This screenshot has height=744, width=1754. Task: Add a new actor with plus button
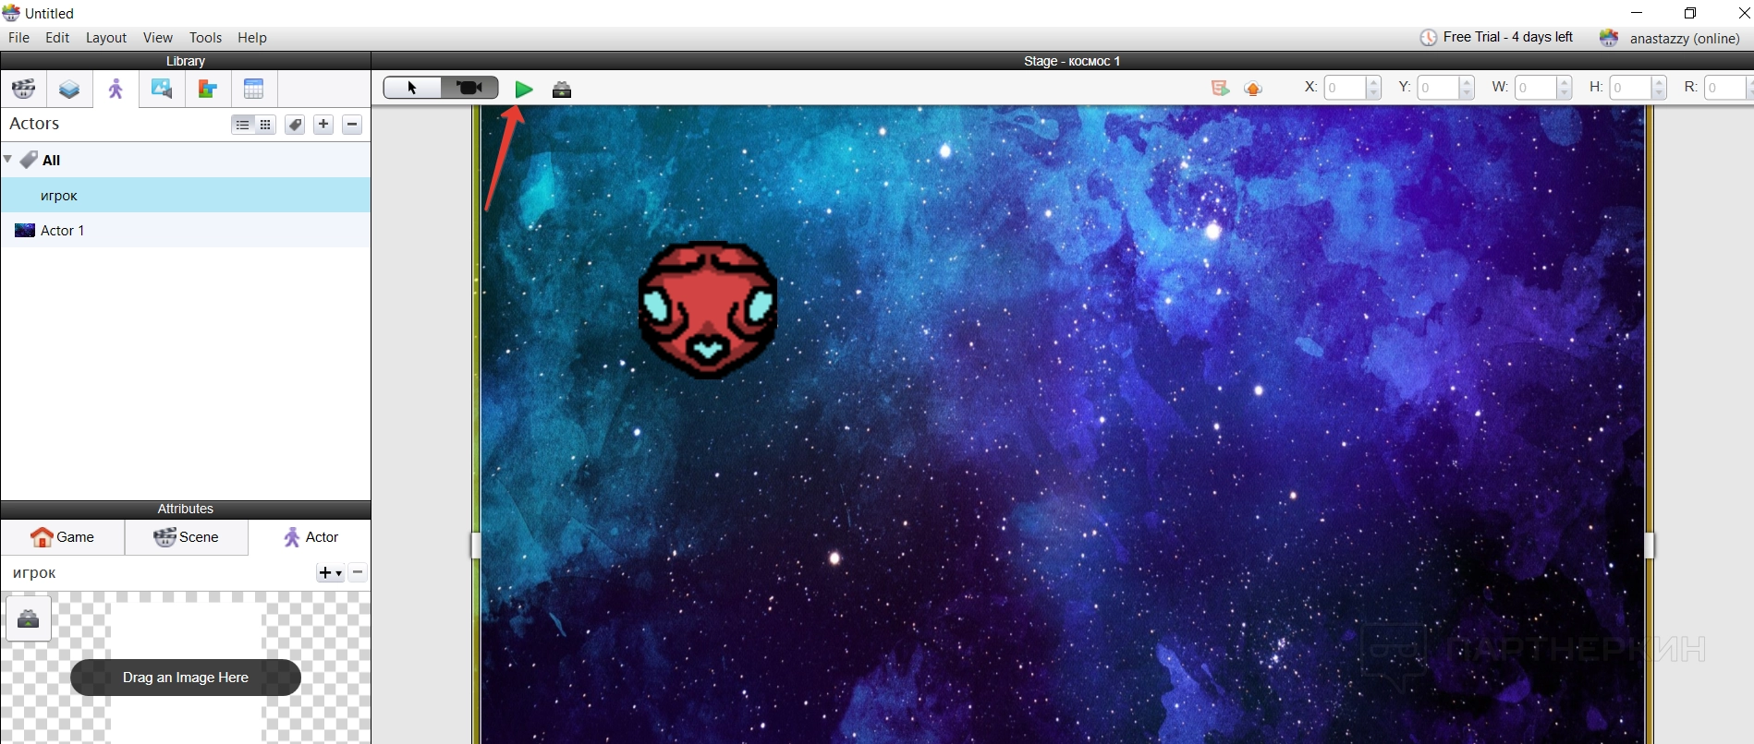(323, 125)
